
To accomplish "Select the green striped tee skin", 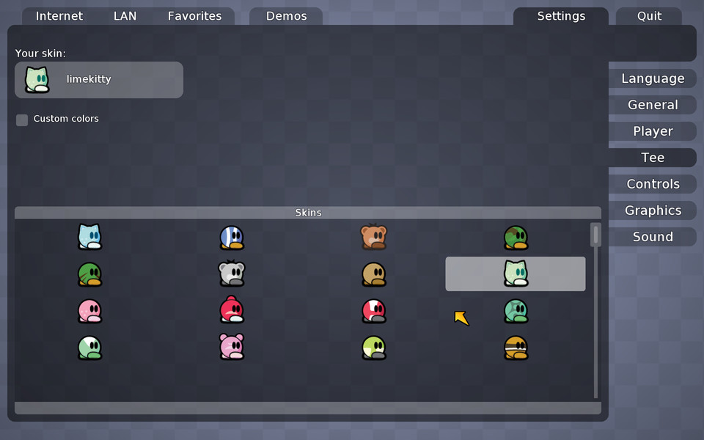I will coord(89,274).
